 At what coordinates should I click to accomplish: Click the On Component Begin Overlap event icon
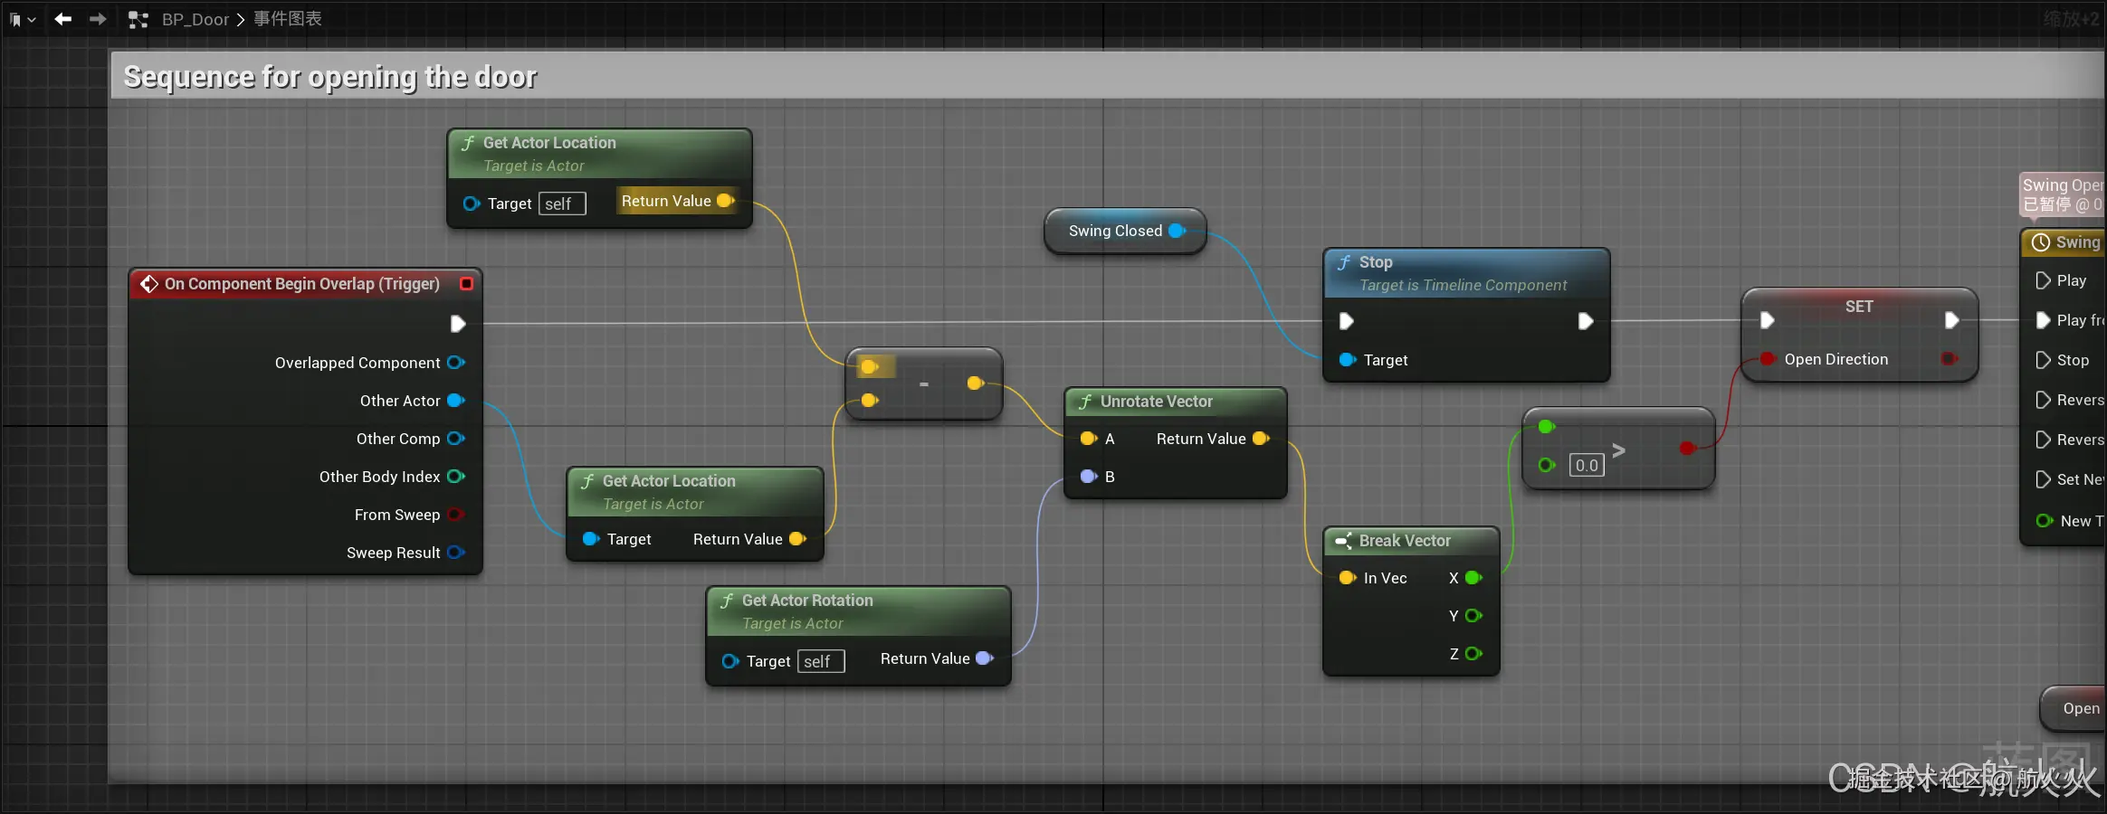click(x=148, y=284)
